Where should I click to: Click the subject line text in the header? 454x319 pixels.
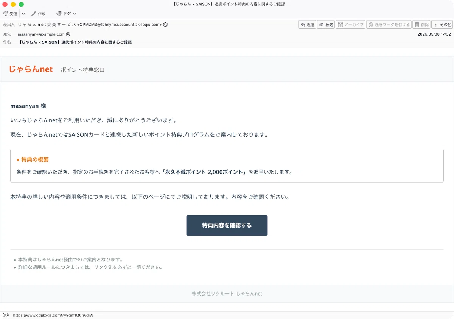(75, 42)
